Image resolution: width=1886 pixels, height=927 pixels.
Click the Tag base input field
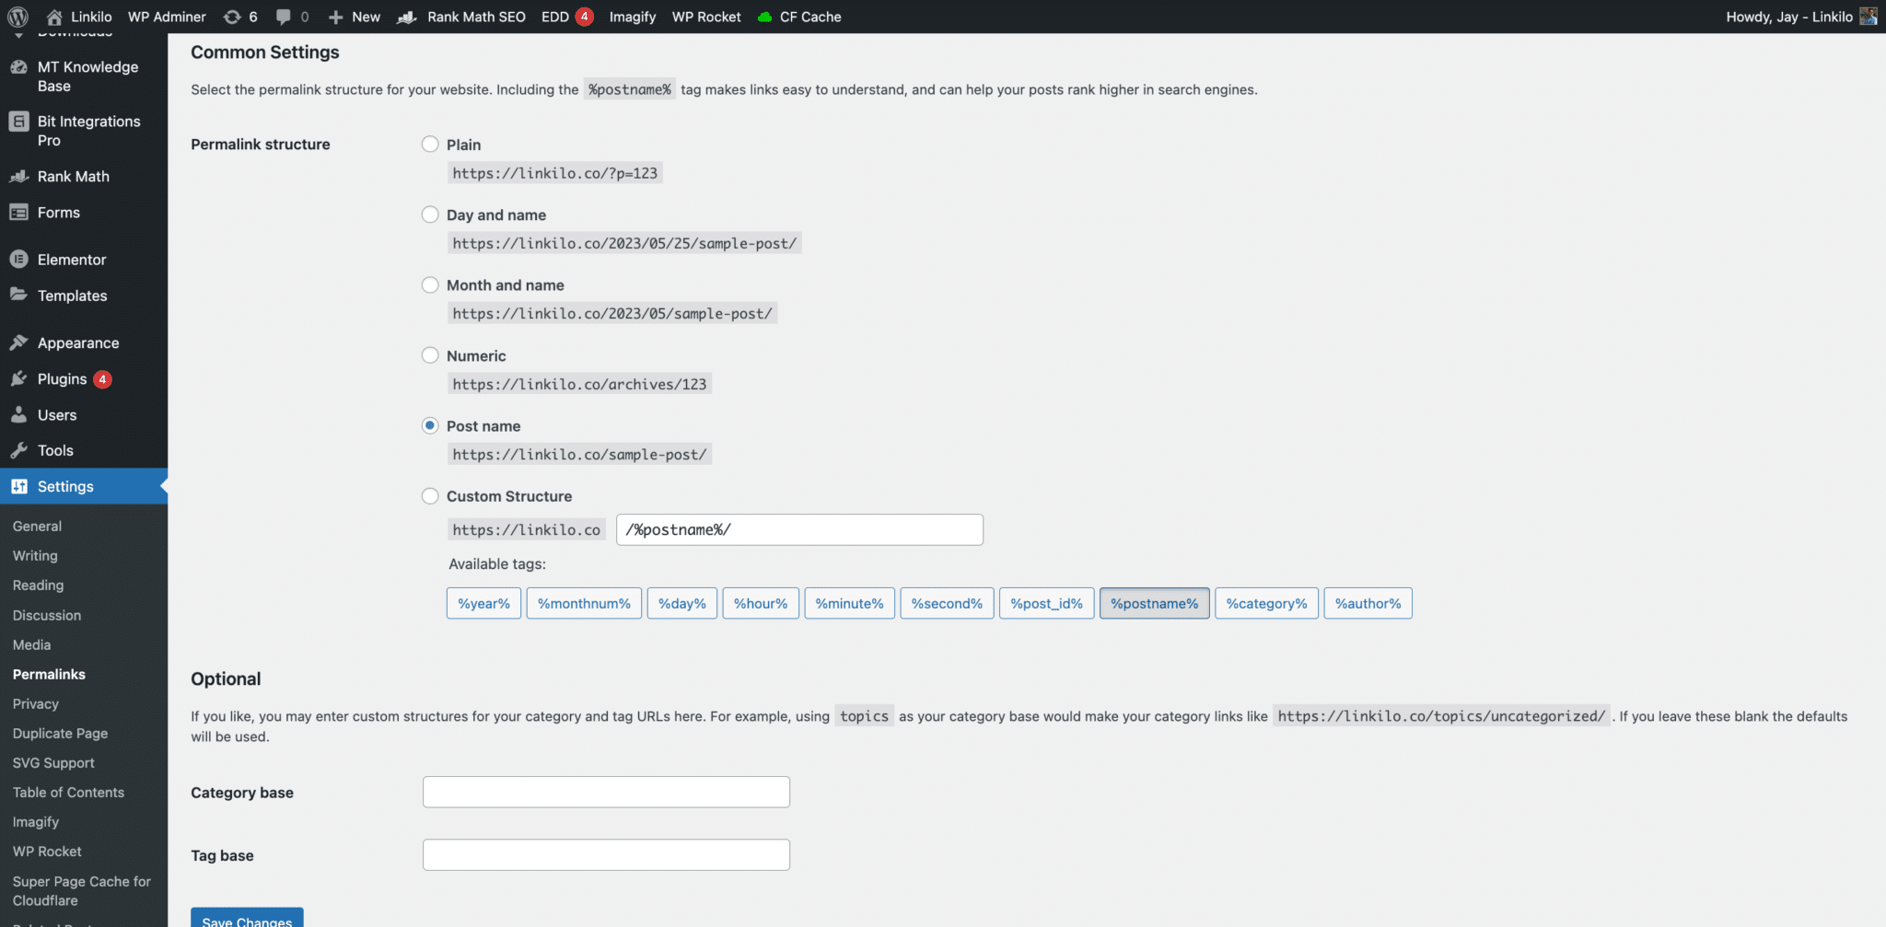(606, 854)
